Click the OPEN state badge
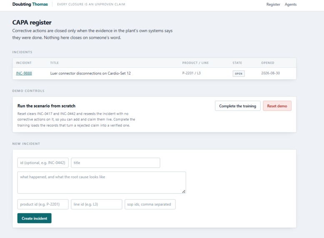Image resolution: width=324 pixels, height=238 pixels. tap(239, 74)
